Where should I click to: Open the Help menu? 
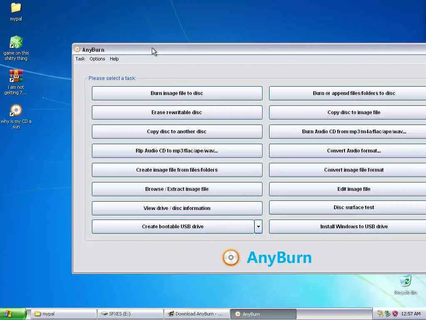pos(114,59)
